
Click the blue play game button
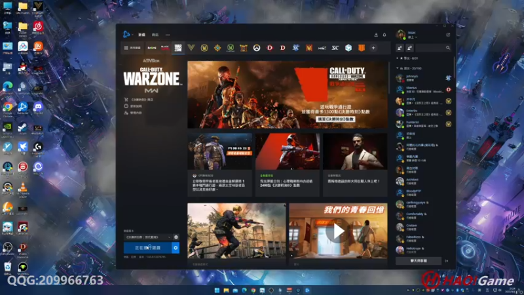click(x=148, y=248)
